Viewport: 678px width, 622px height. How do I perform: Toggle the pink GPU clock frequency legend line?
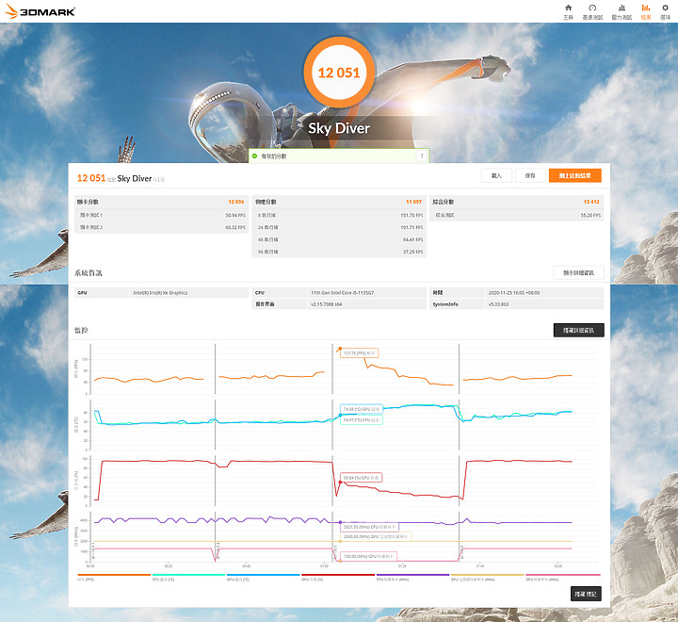point(562,577)
